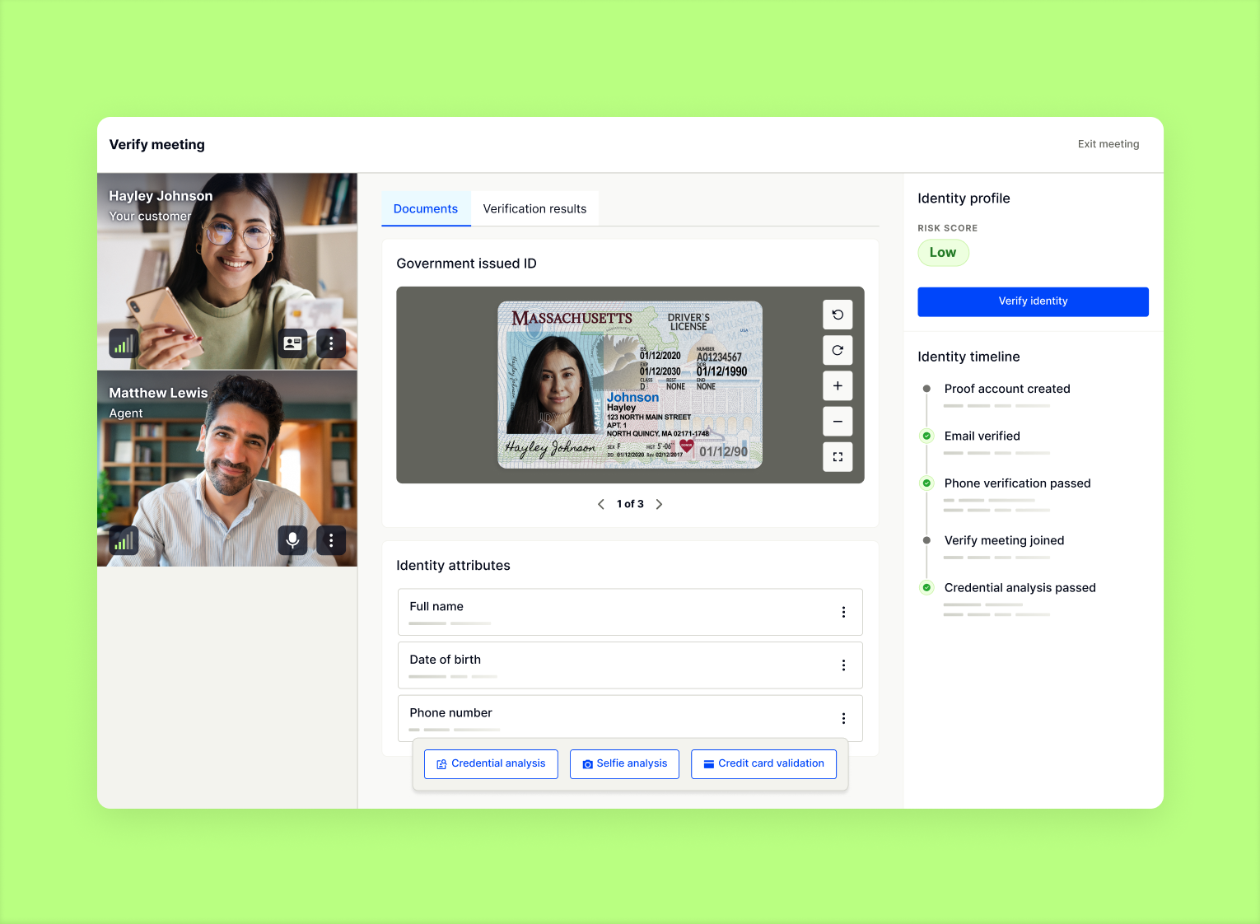Select the Phone number attribute row

pyautogui.click(x=630, y=718)
